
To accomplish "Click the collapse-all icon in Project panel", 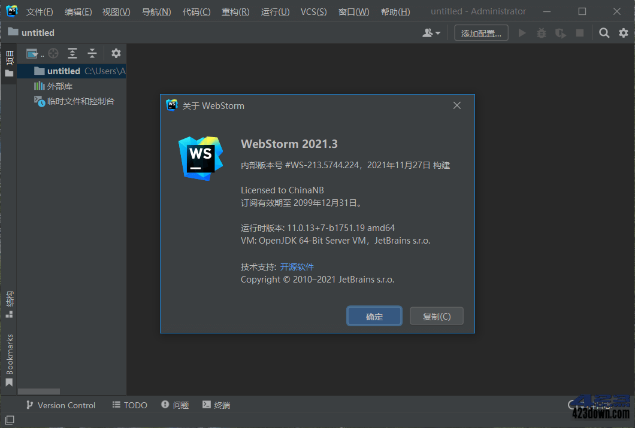I will pos(92,53).
